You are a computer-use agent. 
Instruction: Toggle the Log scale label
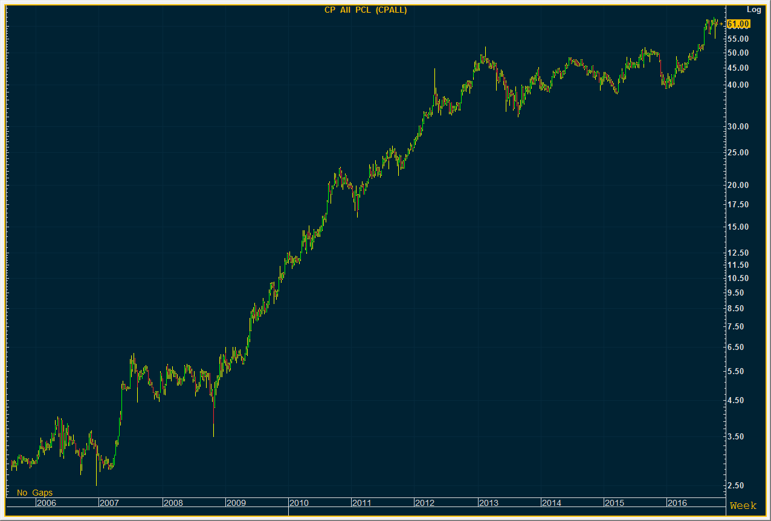click(x=754, y=9)
